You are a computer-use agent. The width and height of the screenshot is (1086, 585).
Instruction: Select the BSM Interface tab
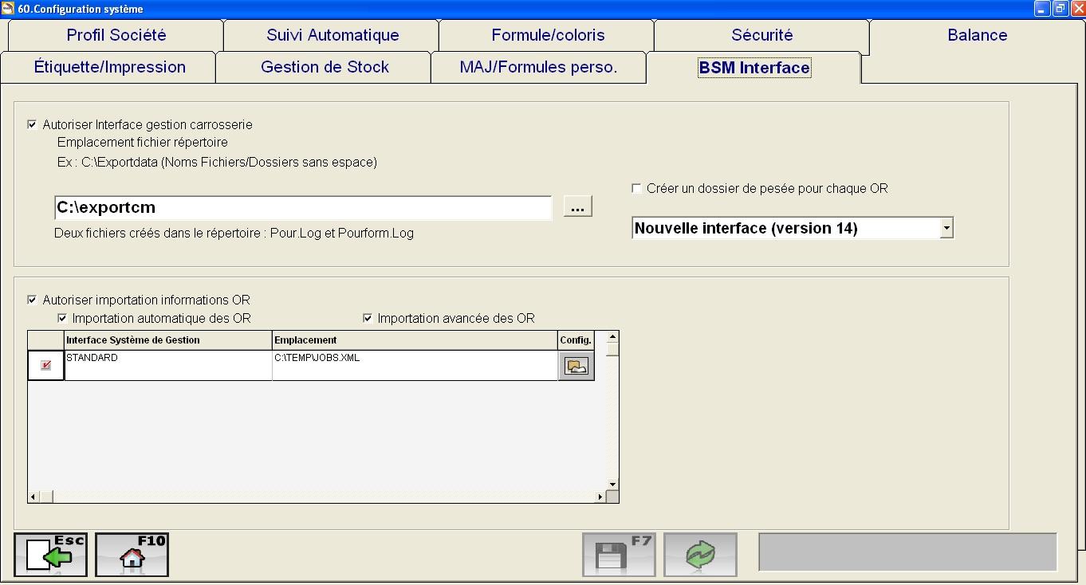click(x=754, y=68)
